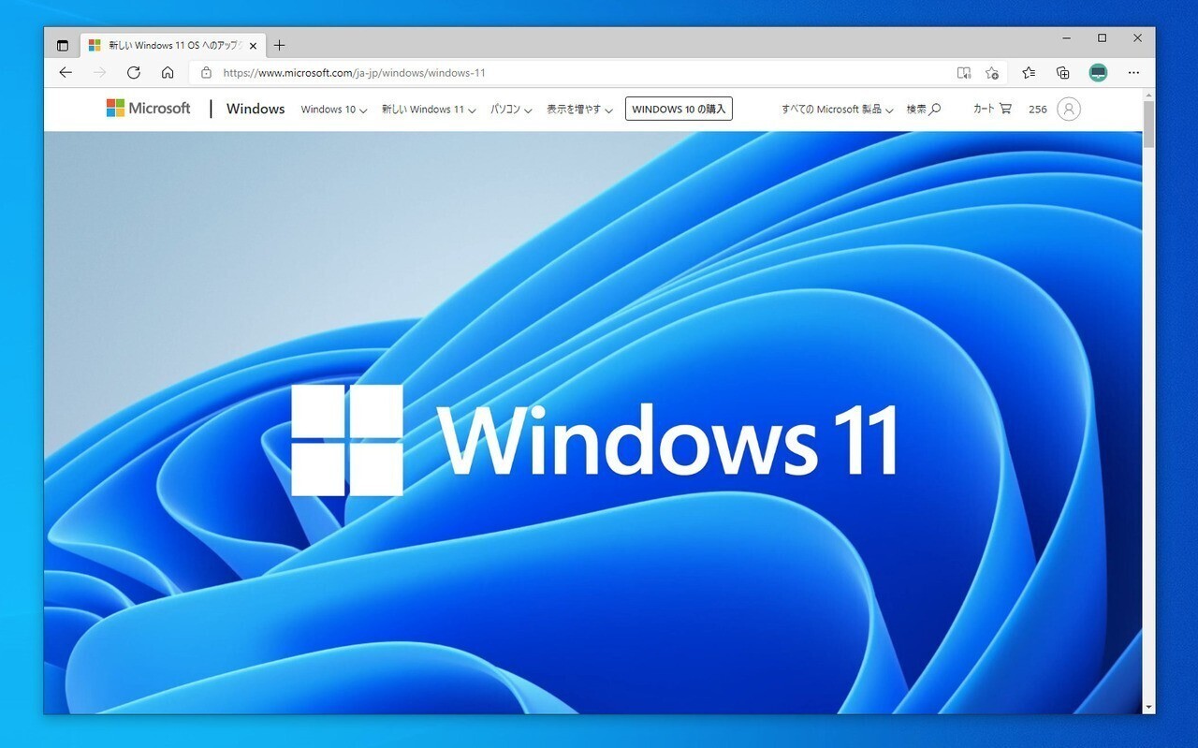Expand the 表示を増やす menu
The image size is (1198, 748).
pyautogui.click(x=580, y=110)
